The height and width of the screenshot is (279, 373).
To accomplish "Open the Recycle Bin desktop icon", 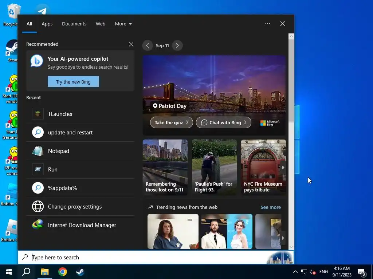I will (x=11, y=15).
